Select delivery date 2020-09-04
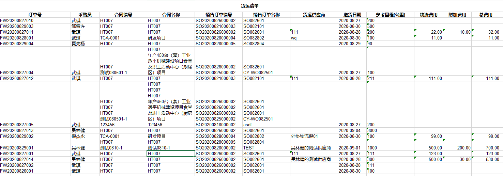The width and height of the screenshot is (503, 176). pos(350,130)
